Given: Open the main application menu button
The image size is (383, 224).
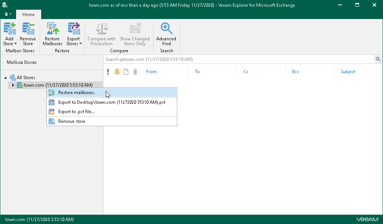Looking at the screenshot, I should 8,14.
